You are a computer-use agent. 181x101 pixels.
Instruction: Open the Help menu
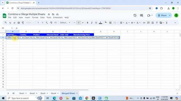[x=66, y=17]
